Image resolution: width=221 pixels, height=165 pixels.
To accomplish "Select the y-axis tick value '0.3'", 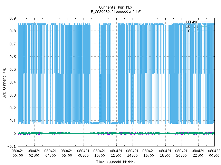I will pyautogui.click(x=13, y=95).
